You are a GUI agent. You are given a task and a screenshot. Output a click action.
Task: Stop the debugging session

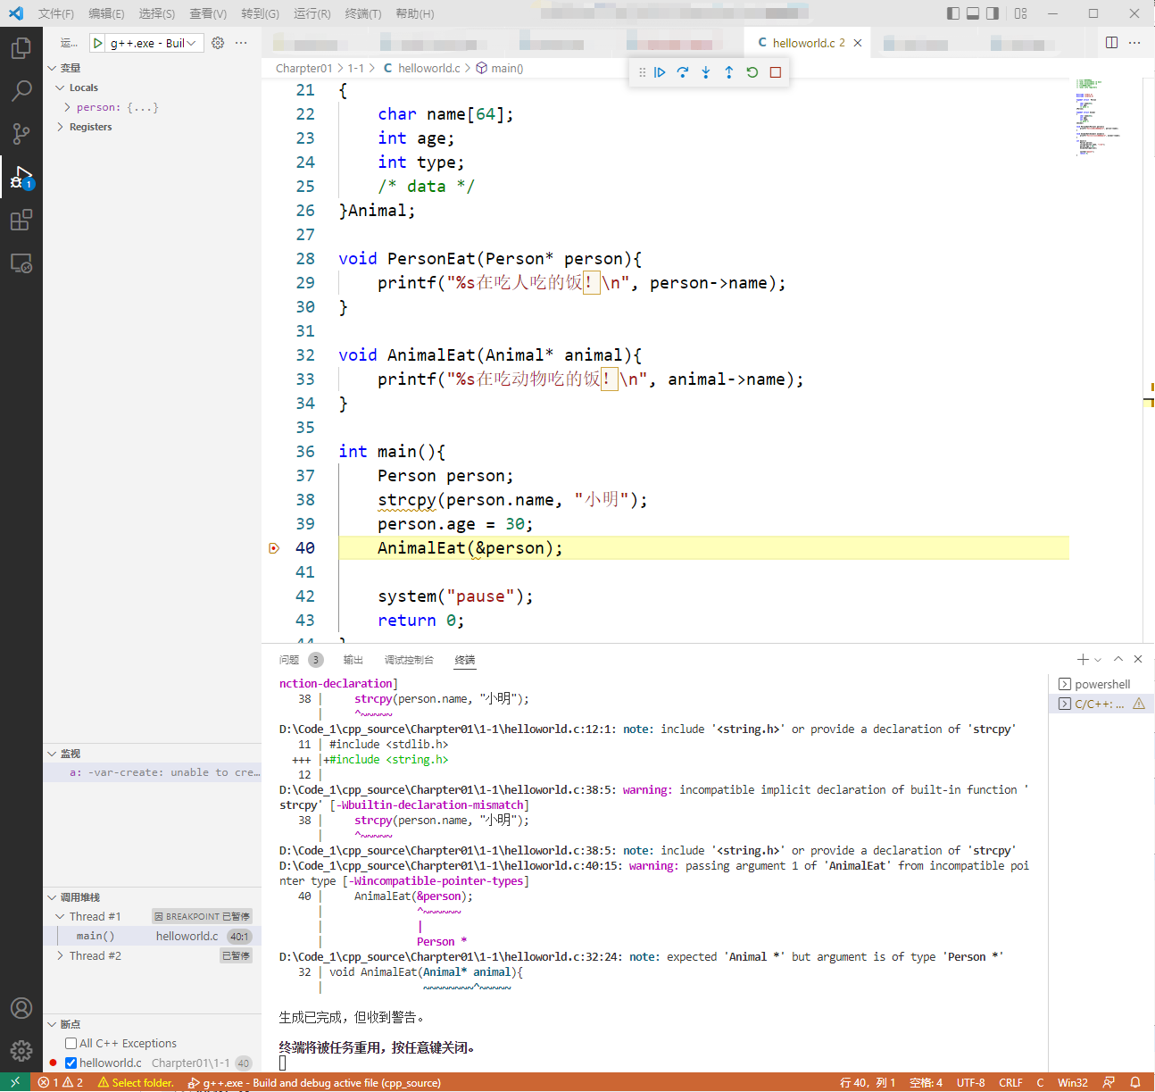776,72
